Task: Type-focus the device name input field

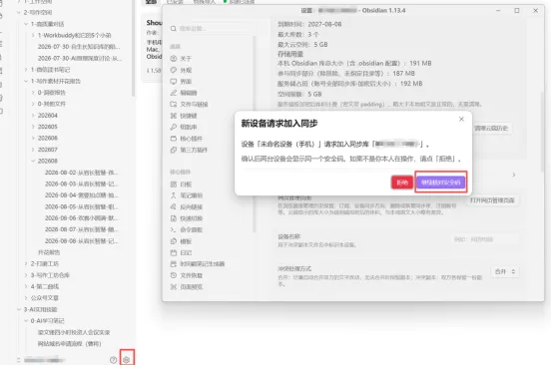Action: 485,239
